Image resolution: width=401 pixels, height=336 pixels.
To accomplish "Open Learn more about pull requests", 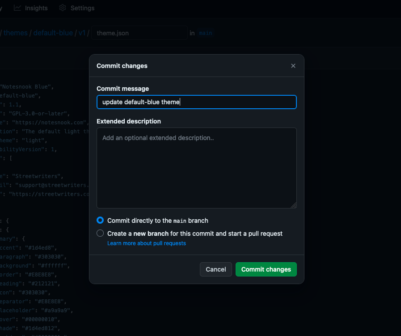I will [146, 243].
